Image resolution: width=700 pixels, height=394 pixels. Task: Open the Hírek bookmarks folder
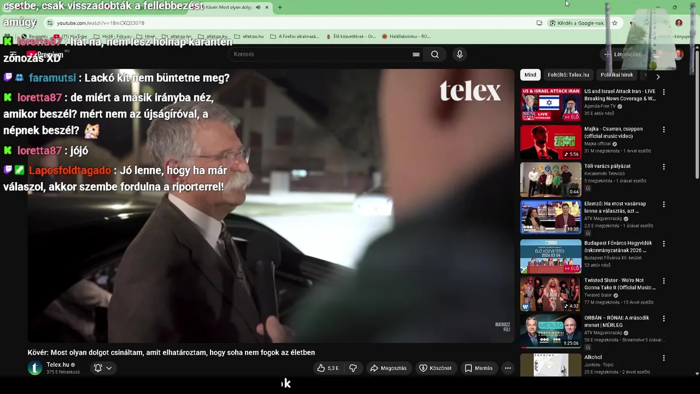tap(145, 37)
